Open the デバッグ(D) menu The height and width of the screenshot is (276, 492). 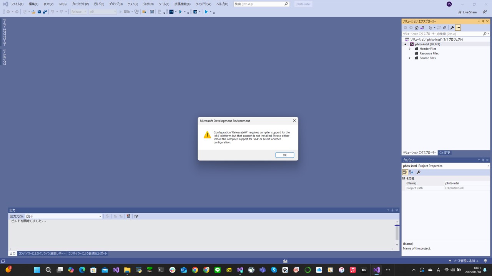pyautogui.click(x=116, y=4)
